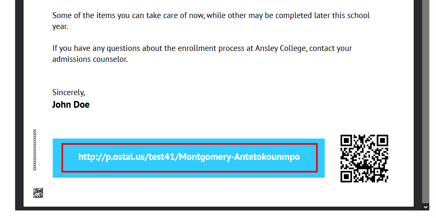
Task: Click the vertical row of x characters
Action: click(35, 149)
